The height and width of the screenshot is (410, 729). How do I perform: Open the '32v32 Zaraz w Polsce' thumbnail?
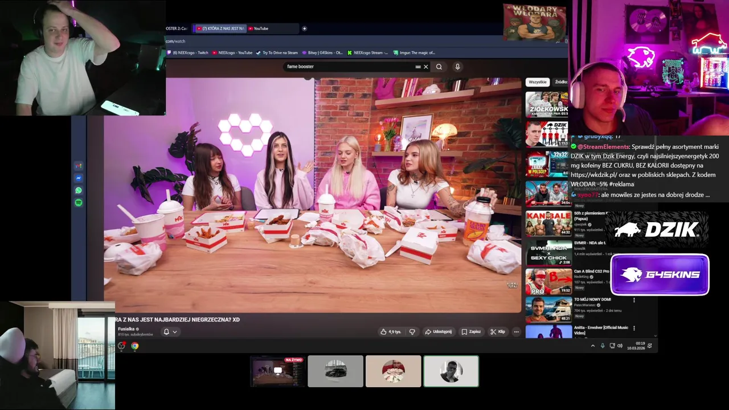point(547,163)
